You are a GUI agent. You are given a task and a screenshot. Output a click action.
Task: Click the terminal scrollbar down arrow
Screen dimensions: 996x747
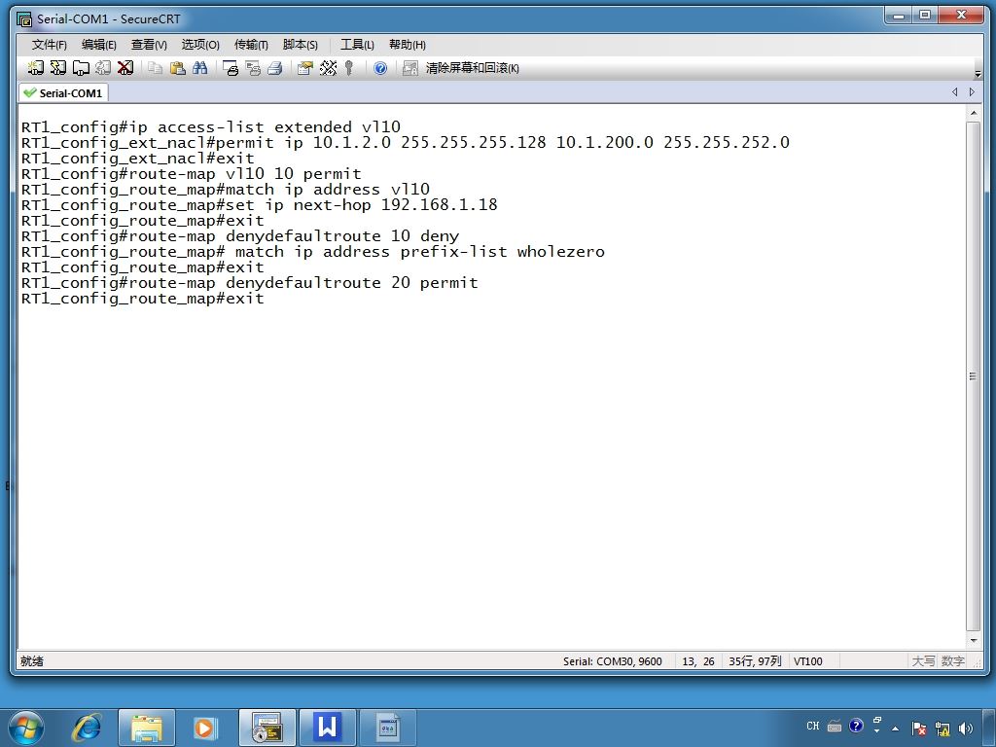(973, 641)
